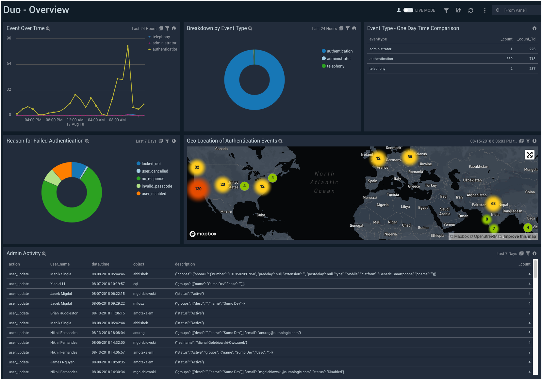542x380 pixels.
Task: Open the Last 24 Hours selector on Breakdown by Event Type
Action: pyautogui.click(x=325, y=28)
